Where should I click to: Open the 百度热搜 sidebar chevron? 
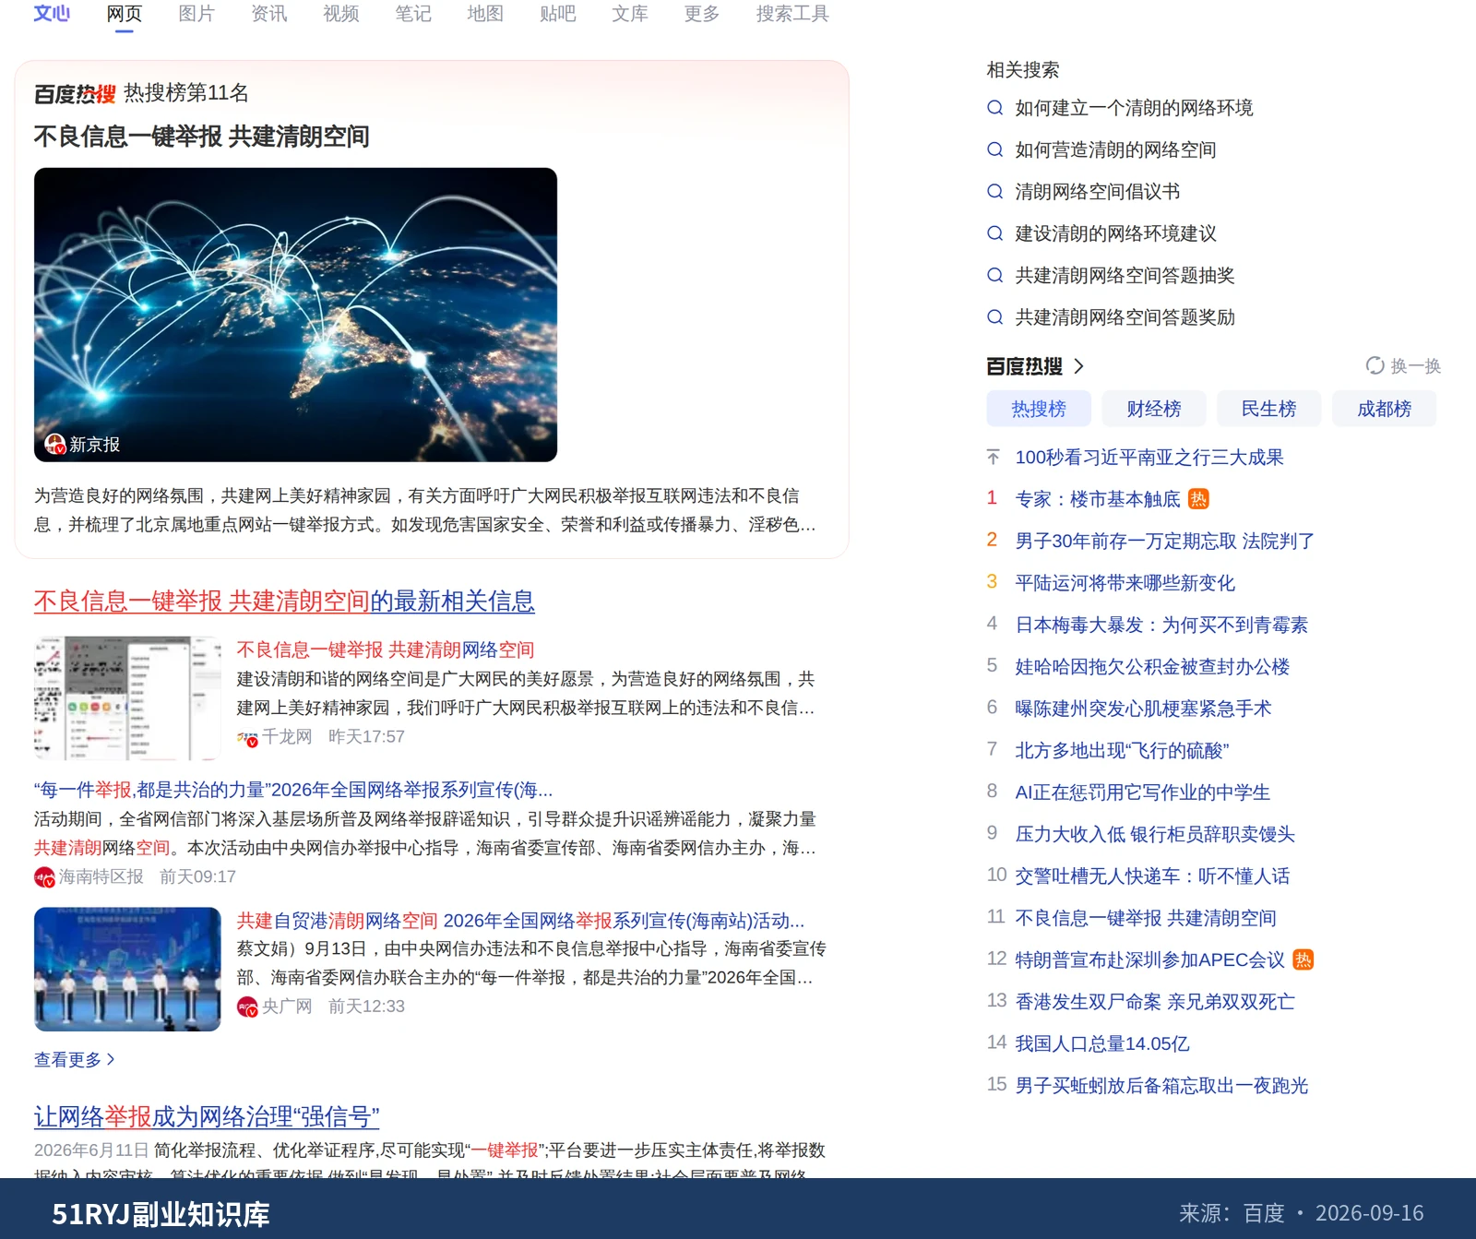1078,366
